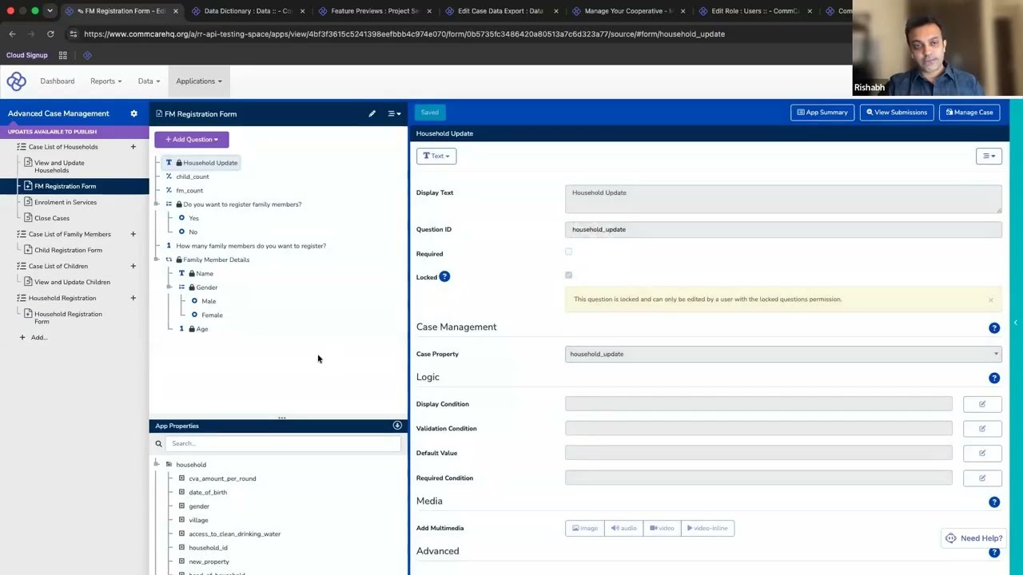Click the pencil edit form name icon

[x=372, y=113]
